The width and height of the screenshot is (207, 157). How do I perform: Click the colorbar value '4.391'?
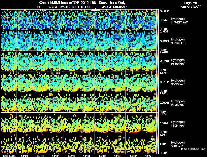pyautogui.click(x=163, y=135)
